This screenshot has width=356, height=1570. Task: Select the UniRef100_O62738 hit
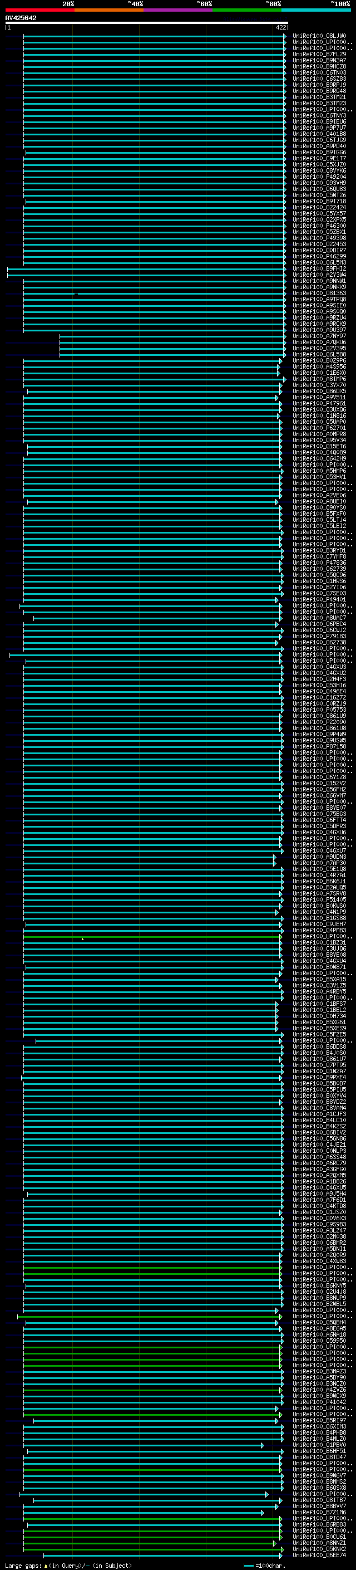[x=319, y=642]
